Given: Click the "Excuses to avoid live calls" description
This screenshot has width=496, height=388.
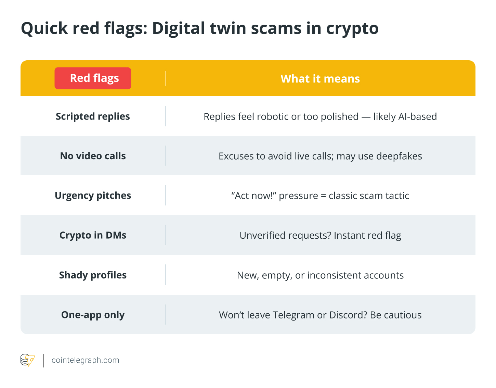Looking at the screenshot, I should coord(320,156).
